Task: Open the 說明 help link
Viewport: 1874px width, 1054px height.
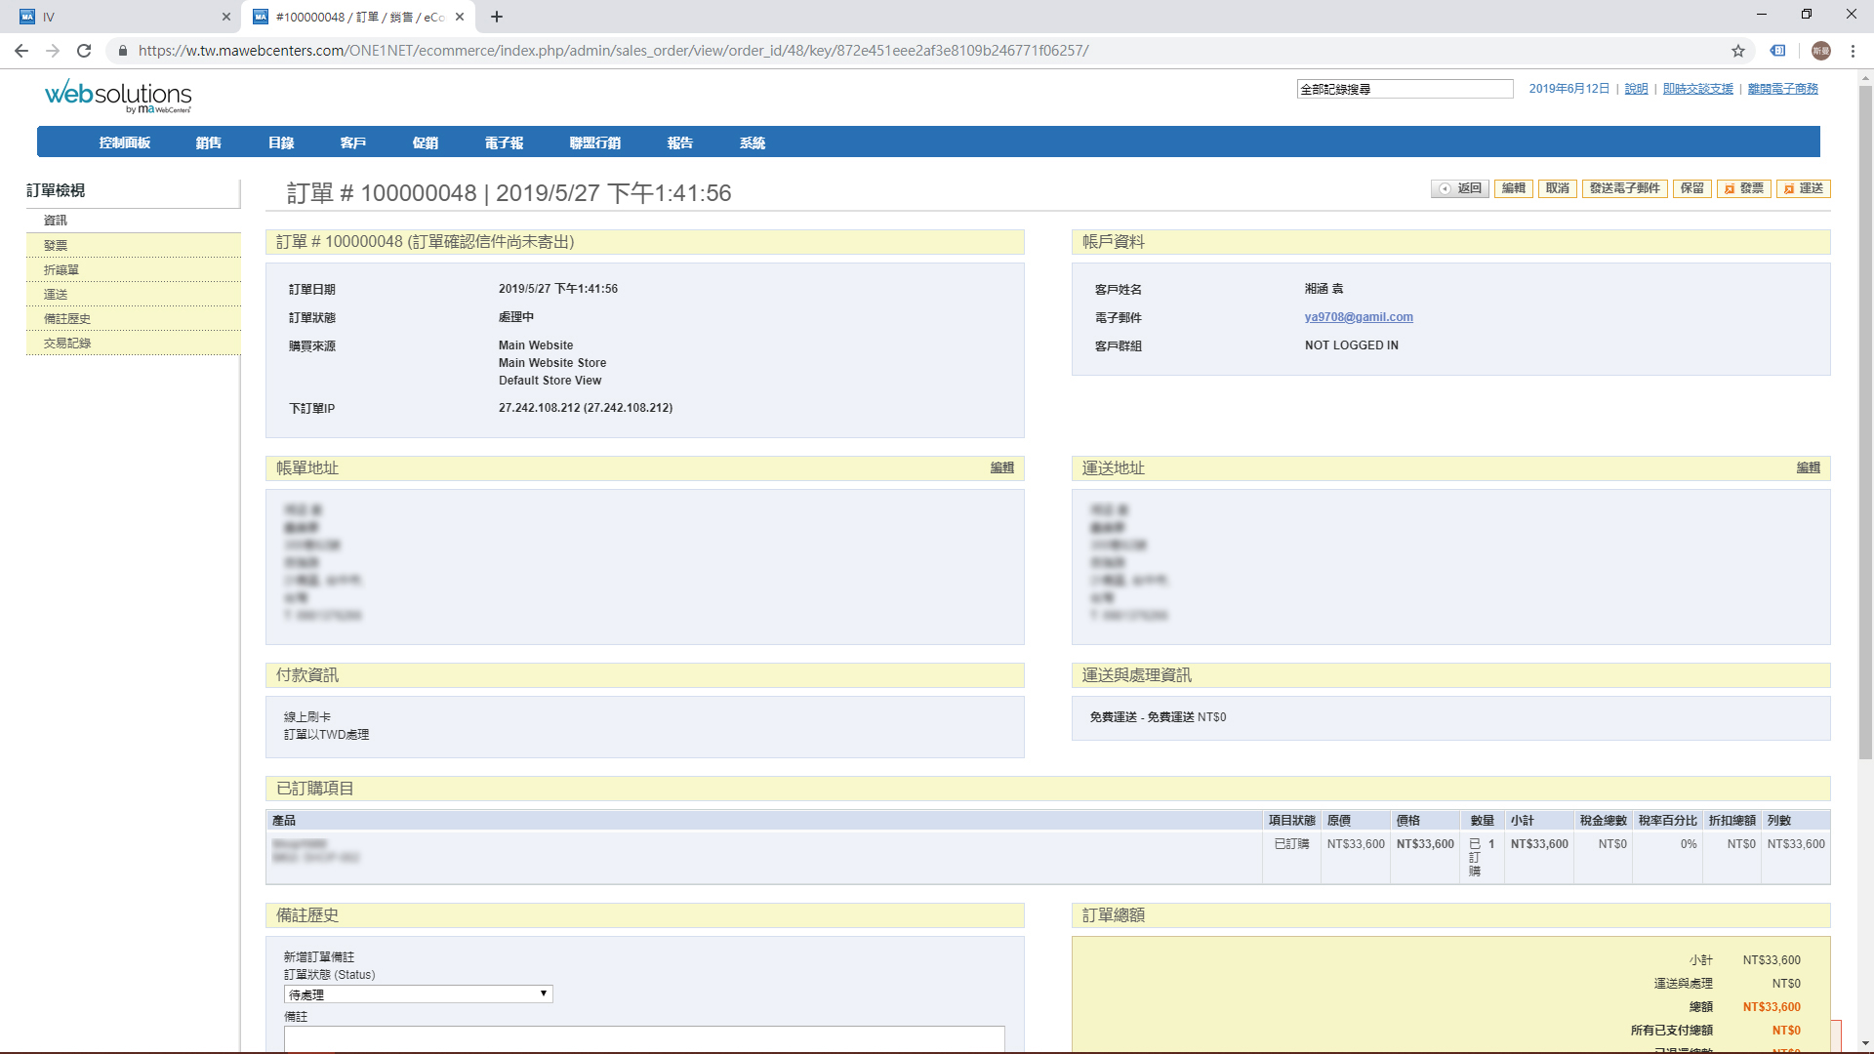Action: (1636, 89)
